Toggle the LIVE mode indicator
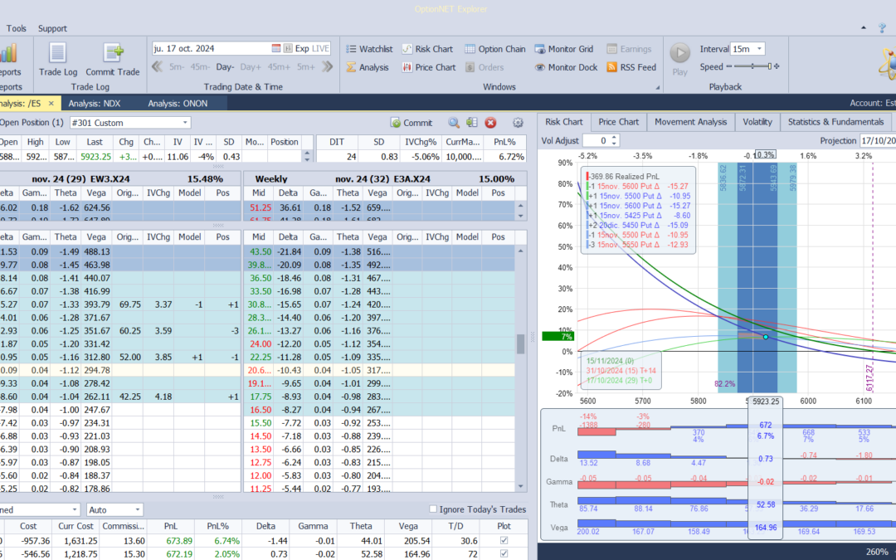 (320, 49)
